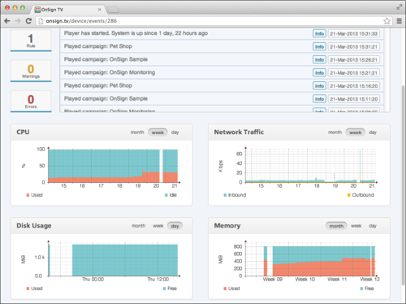Screen dimensions: 406x304
Task: Click Info badge for Player has started event
Action: [319, 33]
